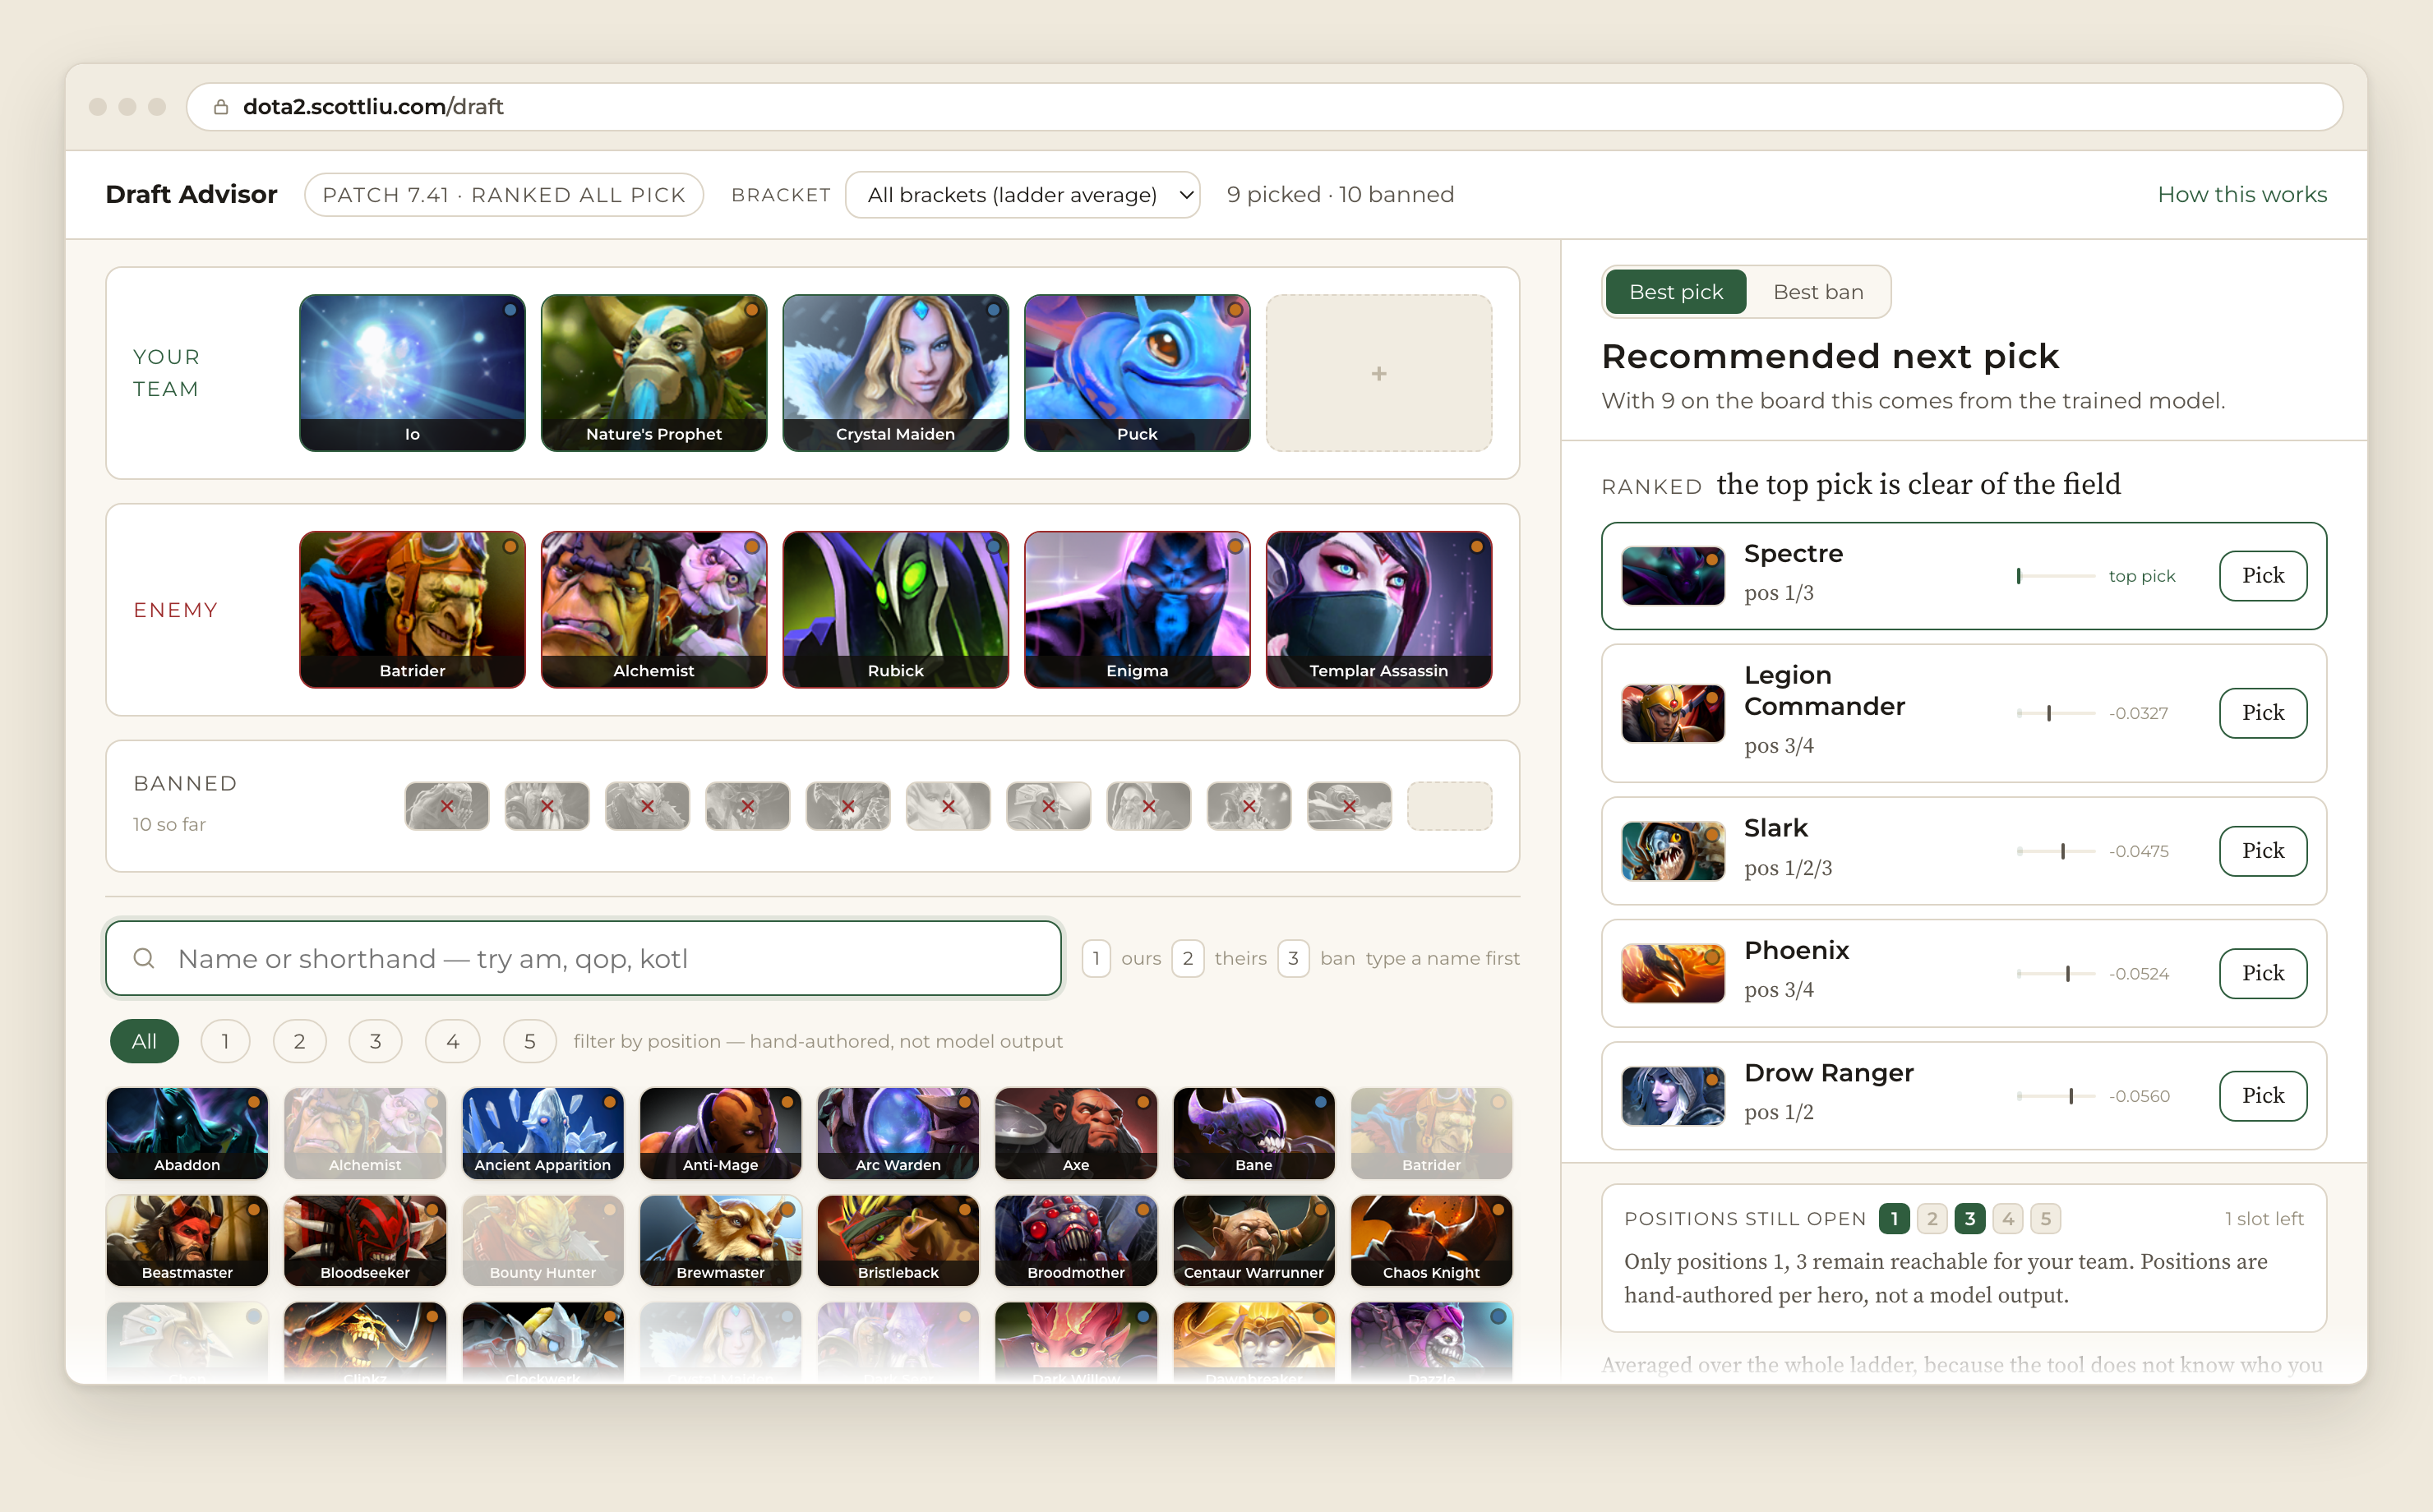Screen dimensions: 2433x1512
Task: Pick Drow Ranger from recommendations
Action: tap(2263, 1096)
